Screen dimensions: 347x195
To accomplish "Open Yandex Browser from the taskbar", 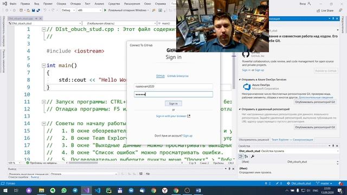I will coord(165,190).
